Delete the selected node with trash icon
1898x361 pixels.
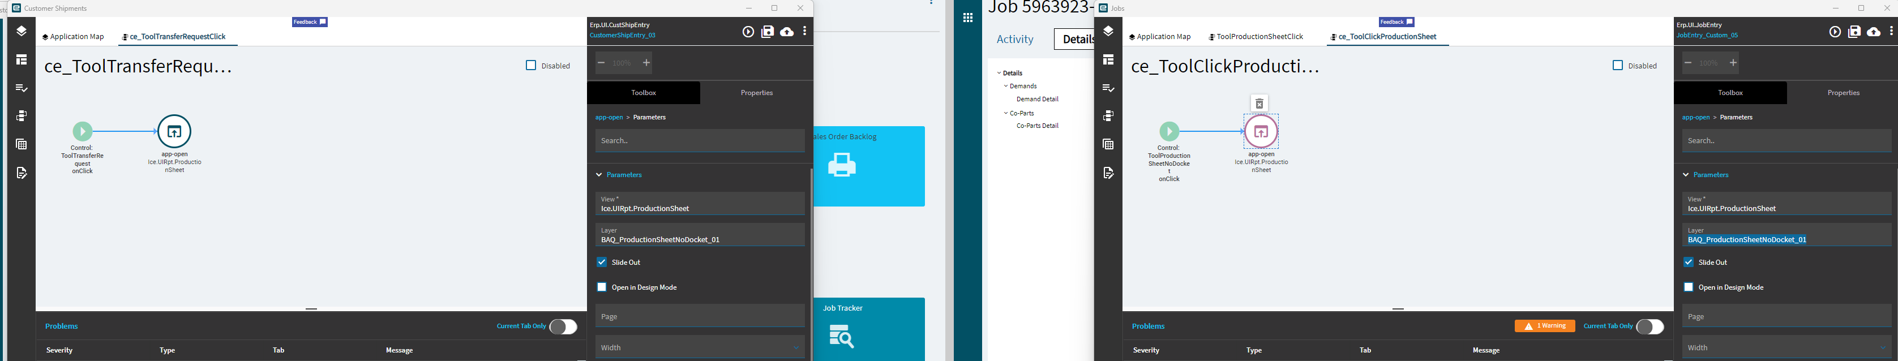coord(1260,103)
